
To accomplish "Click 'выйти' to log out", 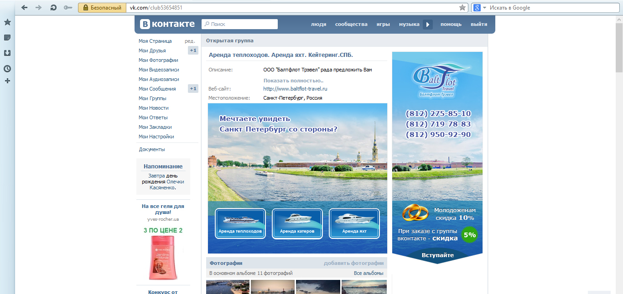I will (479, 25).
